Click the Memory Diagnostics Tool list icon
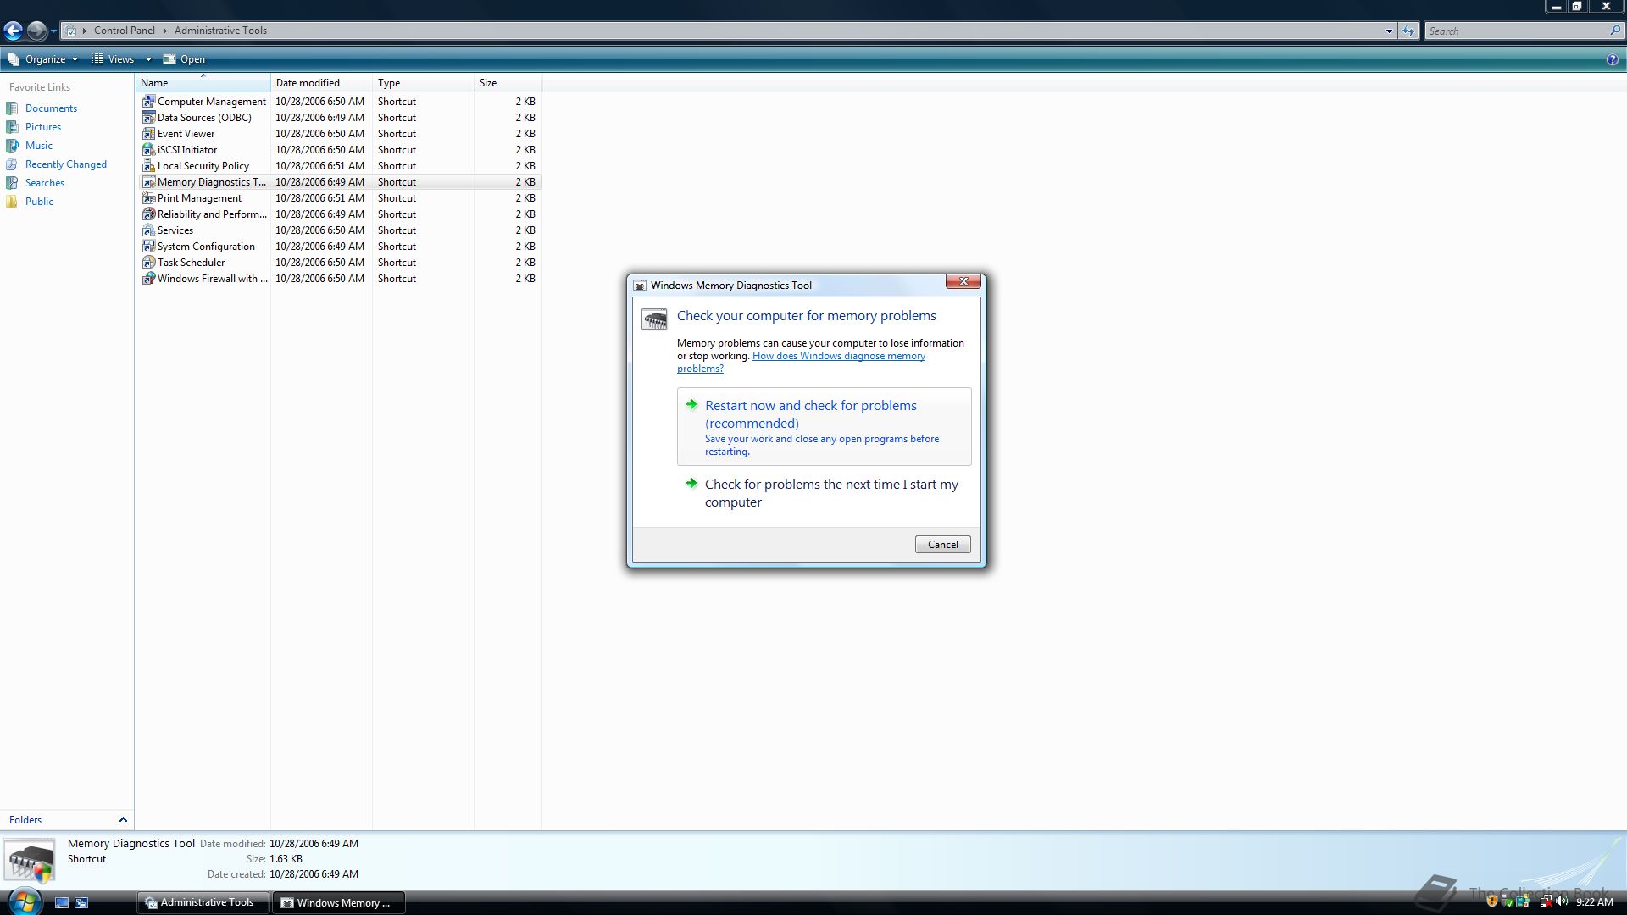 (148, 181)
